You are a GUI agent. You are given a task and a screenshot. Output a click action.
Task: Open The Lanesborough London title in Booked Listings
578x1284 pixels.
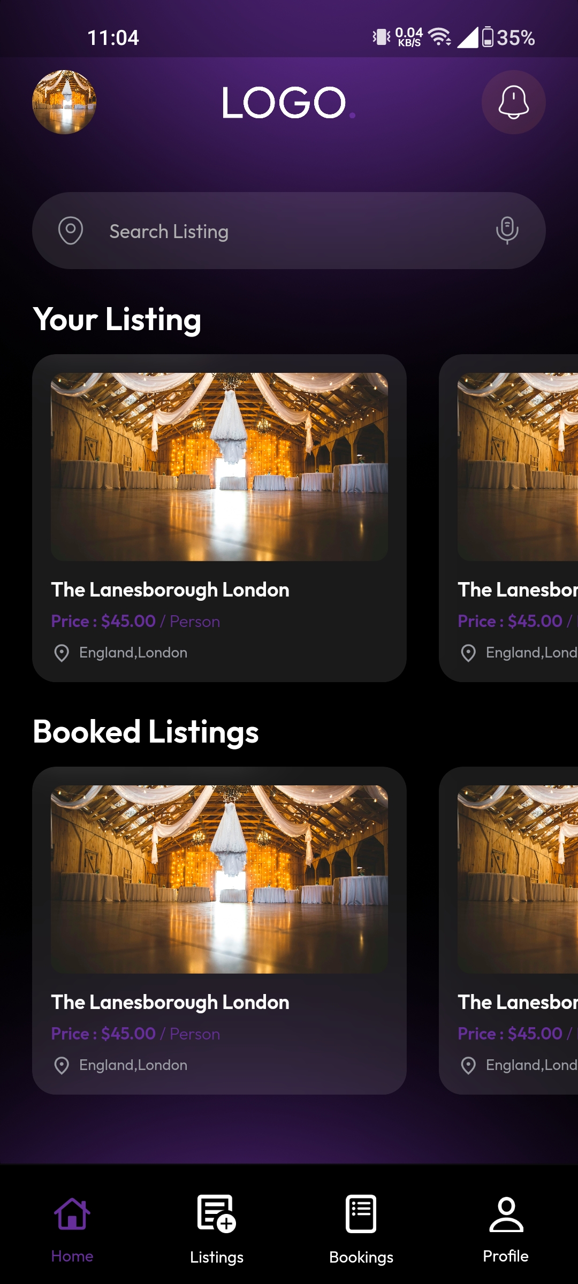170,1002
